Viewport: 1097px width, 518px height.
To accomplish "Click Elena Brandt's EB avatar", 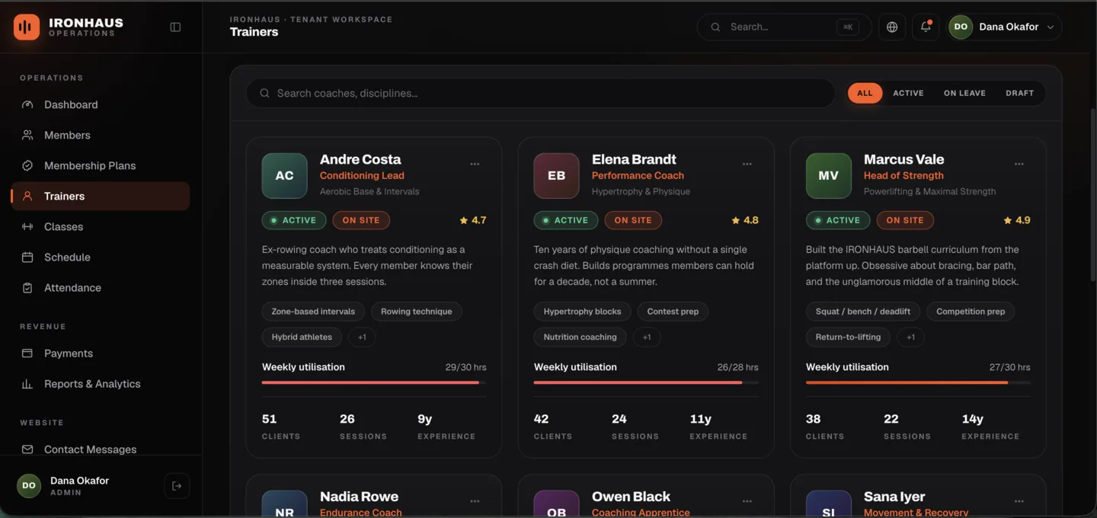I will [556, 175].
